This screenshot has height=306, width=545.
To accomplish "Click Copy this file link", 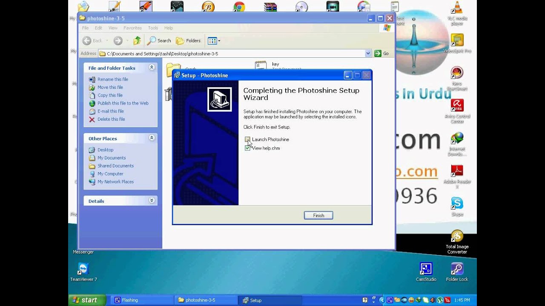I will coord(110,96).
